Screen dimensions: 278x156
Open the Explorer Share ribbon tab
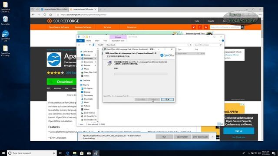point(97,41)
